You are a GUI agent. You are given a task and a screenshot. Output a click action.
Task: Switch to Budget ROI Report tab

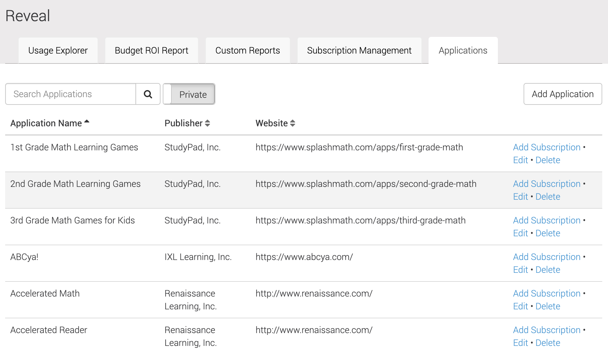click(x=152, y=50)
